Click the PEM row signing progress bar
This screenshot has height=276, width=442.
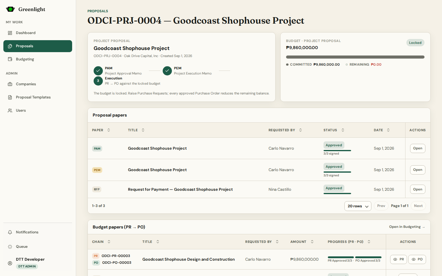337,172
